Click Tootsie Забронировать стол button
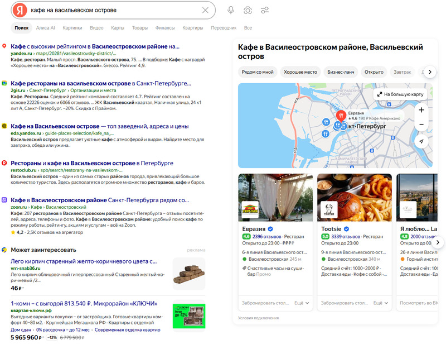446x349 pixels. click(x=344, y=303)
